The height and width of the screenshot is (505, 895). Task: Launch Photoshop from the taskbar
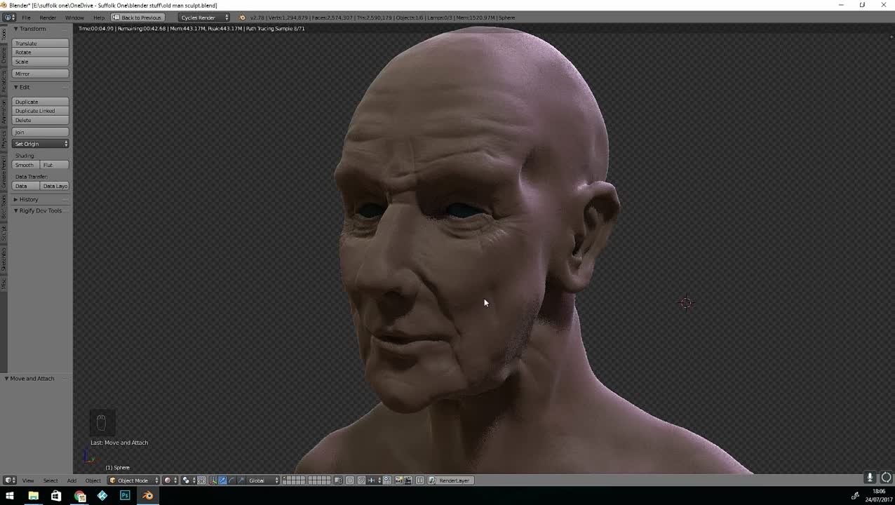click(x=124, y=497)
